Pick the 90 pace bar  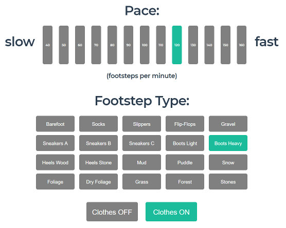[x=129, y=45]
